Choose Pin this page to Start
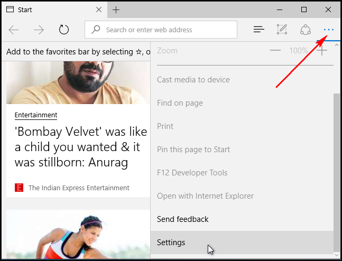The height and width of the screenshot is (261, 342). coord(242,150)
